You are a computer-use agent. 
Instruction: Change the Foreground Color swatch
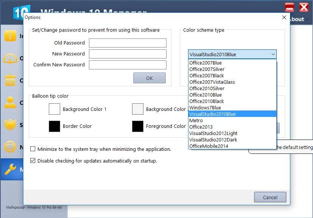(x=137, y=126)
